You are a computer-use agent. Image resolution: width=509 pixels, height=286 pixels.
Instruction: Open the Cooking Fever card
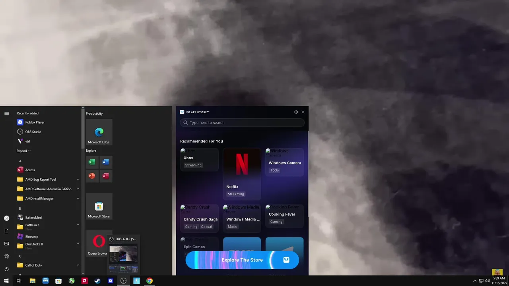(x=285, y=216)
